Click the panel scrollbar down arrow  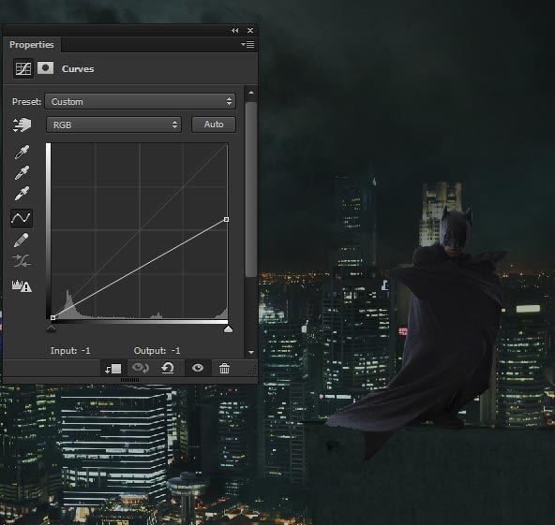tap(251, 352)
